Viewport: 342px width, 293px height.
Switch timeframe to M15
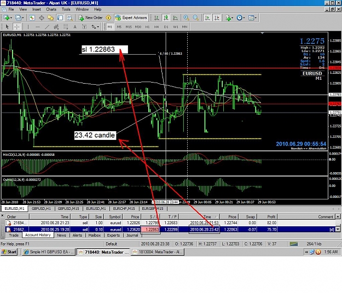129,27
